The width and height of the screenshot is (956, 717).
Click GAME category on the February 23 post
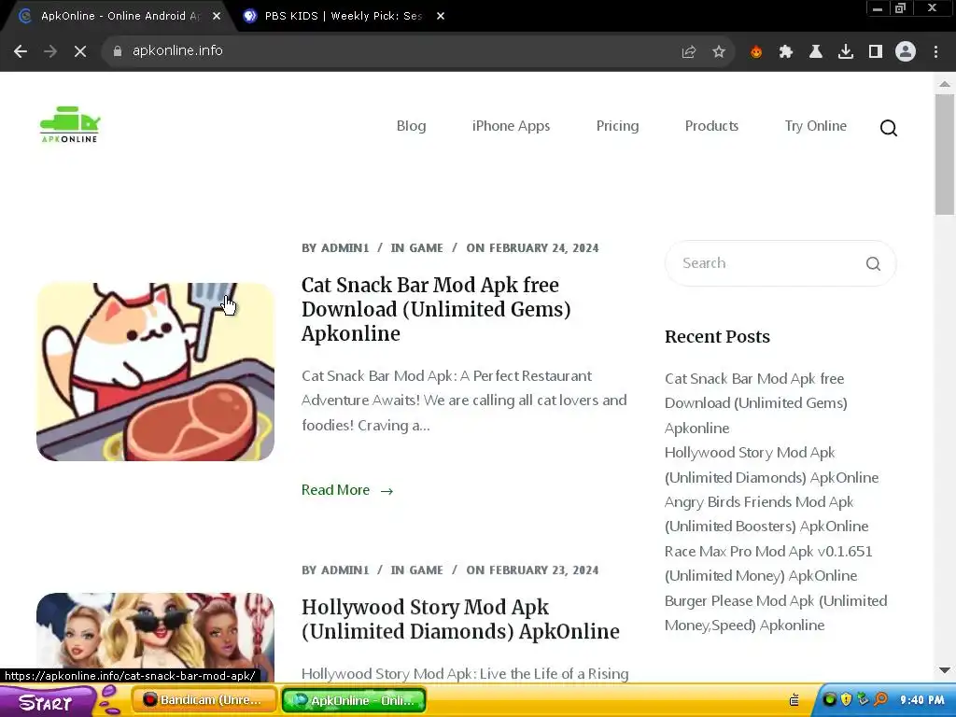pos(426,570)
